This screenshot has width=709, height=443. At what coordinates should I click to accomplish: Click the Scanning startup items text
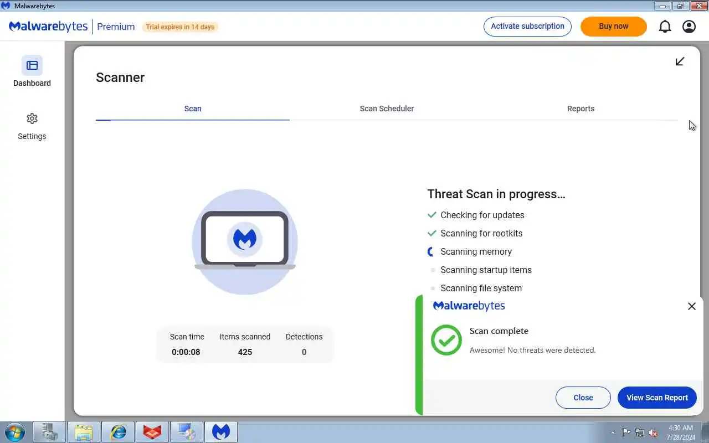pos(486,270)
